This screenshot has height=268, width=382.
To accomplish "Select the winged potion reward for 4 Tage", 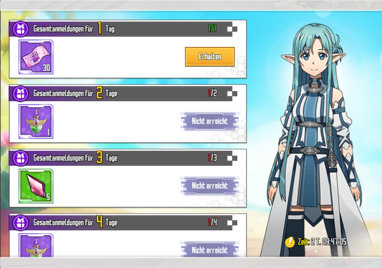I will [36, 245].
